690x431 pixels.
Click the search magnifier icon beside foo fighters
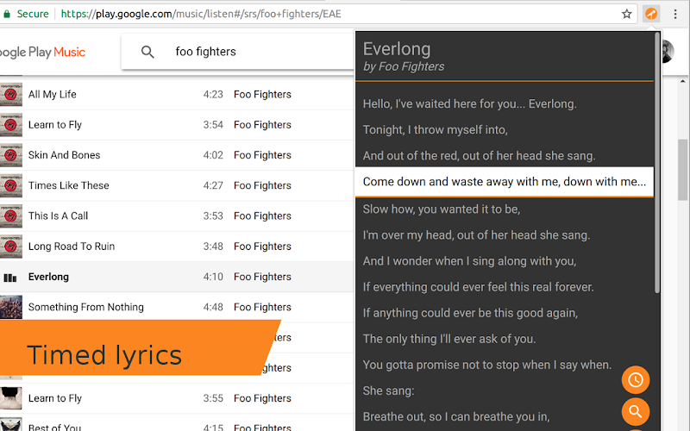point(147,52)
